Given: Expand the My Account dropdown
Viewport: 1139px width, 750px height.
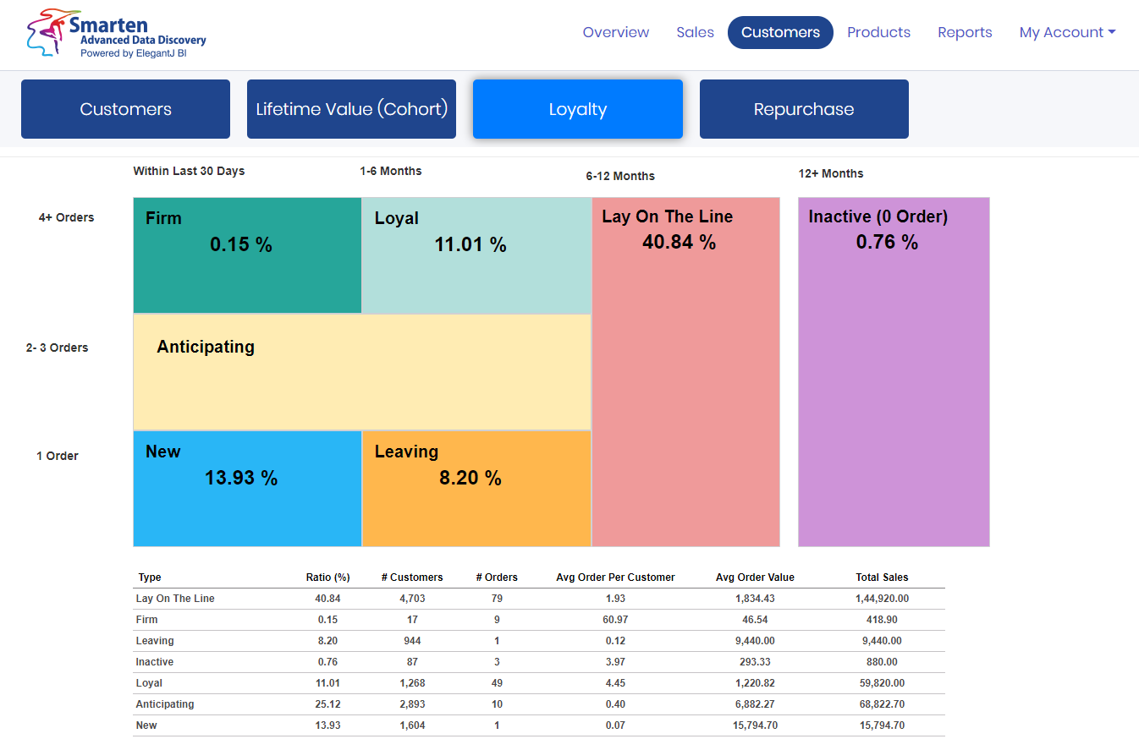Looking at the screenshot, I should click(x=1067, y=32).
